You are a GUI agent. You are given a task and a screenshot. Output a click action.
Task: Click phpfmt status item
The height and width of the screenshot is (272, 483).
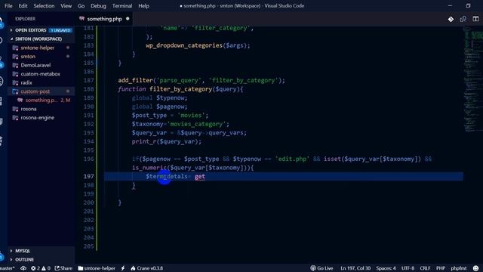[459, 268]
